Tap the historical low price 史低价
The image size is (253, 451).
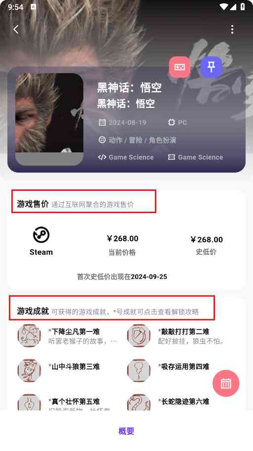[x=206, y=252]
